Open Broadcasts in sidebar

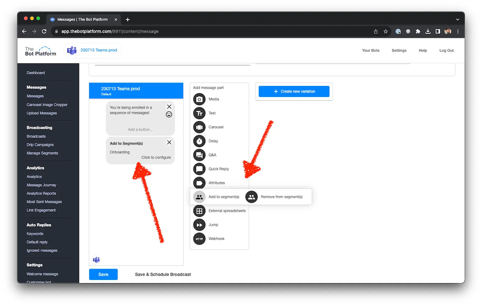coord(36,136)
